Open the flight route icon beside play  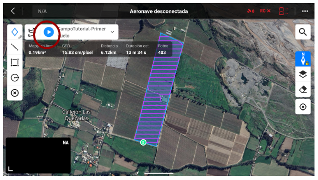(x=31, y=32)
